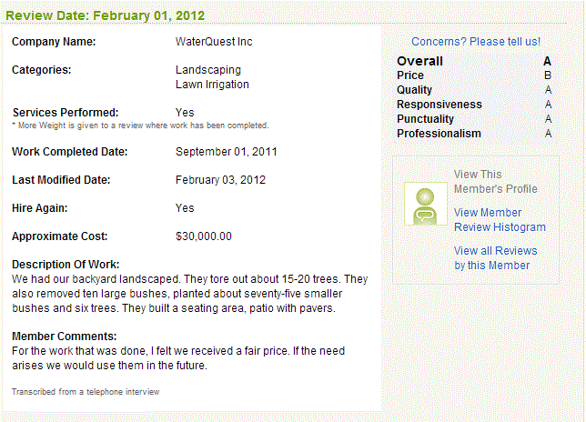Click the Work Completed Date September 01, 2011 value

click(x=226, y=152)
